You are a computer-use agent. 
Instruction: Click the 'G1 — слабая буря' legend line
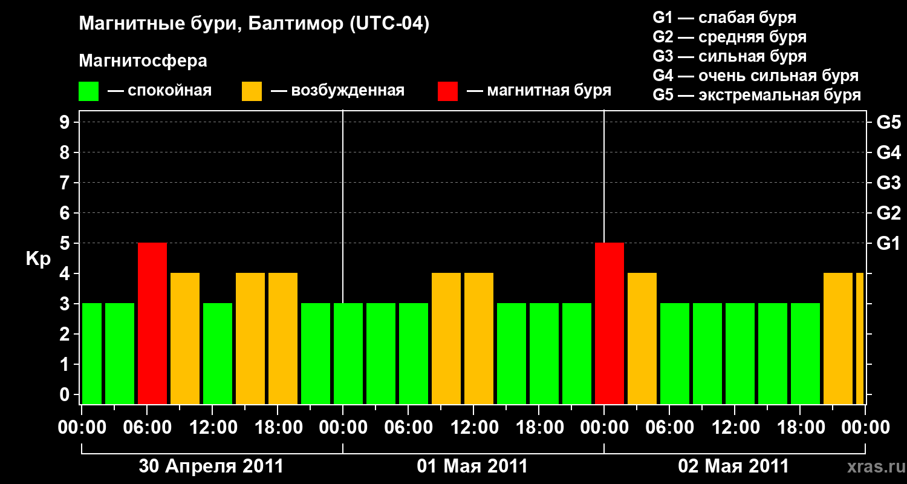pyautogui.click(x=724, y=18)
